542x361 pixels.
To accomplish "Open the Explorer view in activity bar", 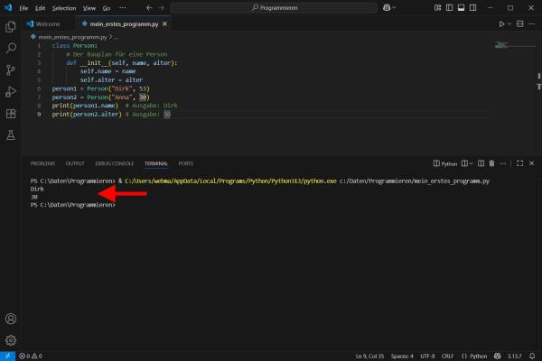I will (11, 26).
